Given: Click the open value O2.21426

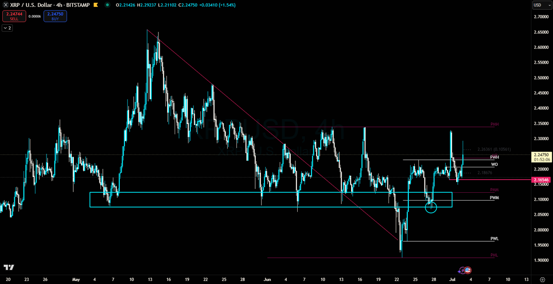Looking at the screenshot, I should [124, 5].
